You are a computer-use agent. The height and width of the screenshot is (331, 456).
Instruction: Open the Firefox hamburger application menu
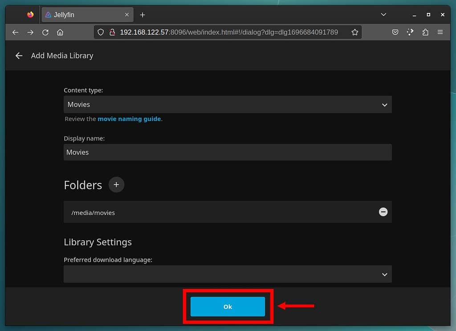pyautogui.click(x=440, y=32)
